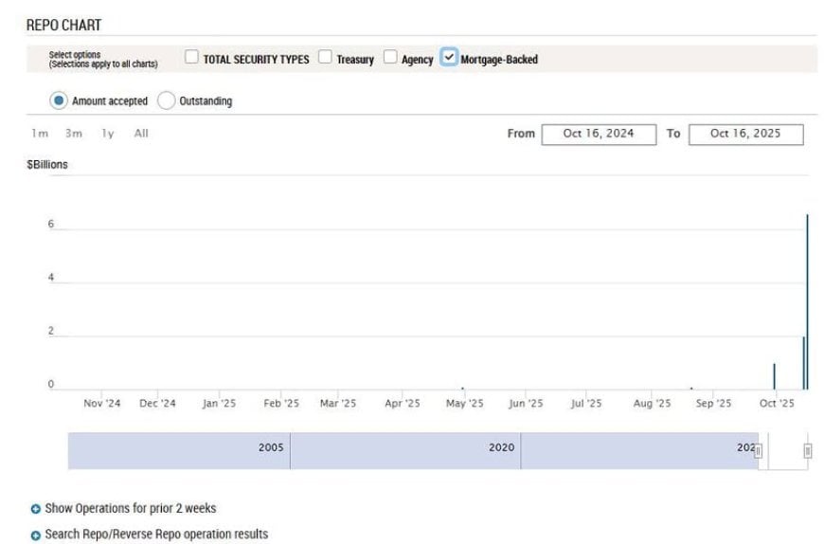Viewport: 824px width, 544px height.
Task: Click the Sep '25 axis label
Action: click(713, 403)
